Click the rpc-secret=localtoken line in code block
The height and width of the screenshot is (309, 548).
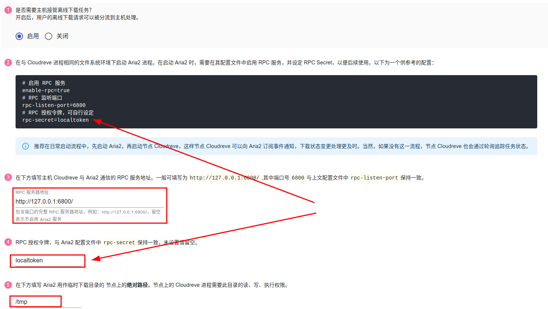[x=56, y=120]
